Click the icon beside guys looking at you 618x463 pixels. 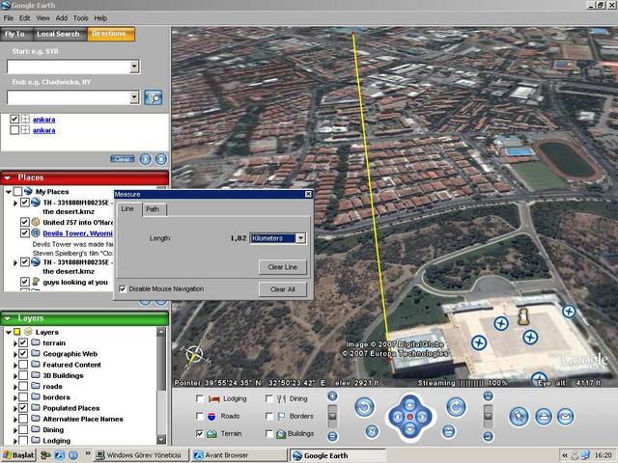[x=36, y=282]
